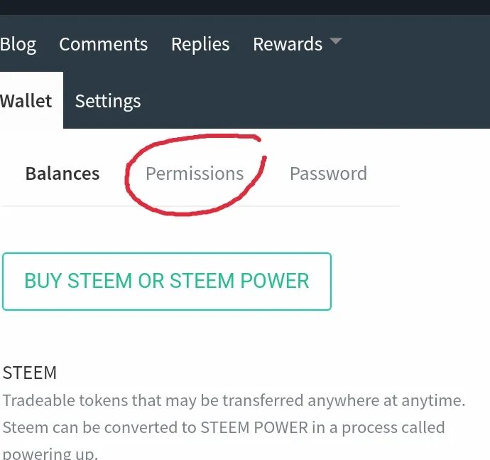Click the 'Steem can be converted' line

click(224, 427)
